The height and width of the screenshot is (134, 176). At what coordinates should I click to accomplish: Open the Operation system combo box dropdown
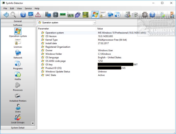pos(95,22)
